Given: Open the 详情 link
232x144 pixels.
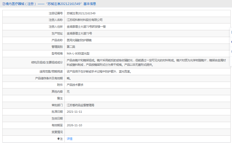Looking at the screenshot, I should pos(69,139).
